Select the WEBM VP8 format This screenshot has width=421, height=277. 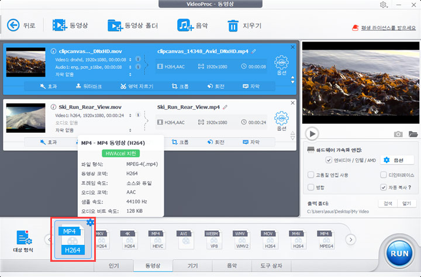coord(214,240)
